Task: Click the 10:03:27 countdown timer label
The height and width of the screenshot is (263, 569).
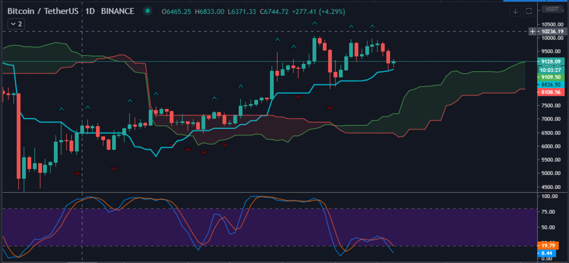Action: click(x=552, y=70)
